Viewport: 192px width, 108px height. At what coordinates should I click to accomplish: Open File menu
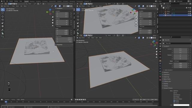click(x=4, y=1)
